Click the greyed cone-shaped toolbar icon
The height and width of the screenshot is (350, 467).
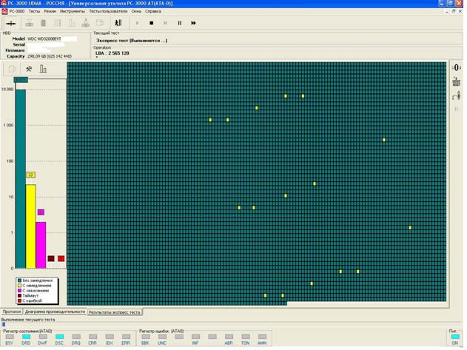tap(86, 23)
